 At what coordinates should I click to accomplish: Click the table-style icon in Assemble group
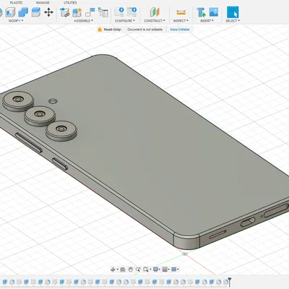(x=103, y=12)
